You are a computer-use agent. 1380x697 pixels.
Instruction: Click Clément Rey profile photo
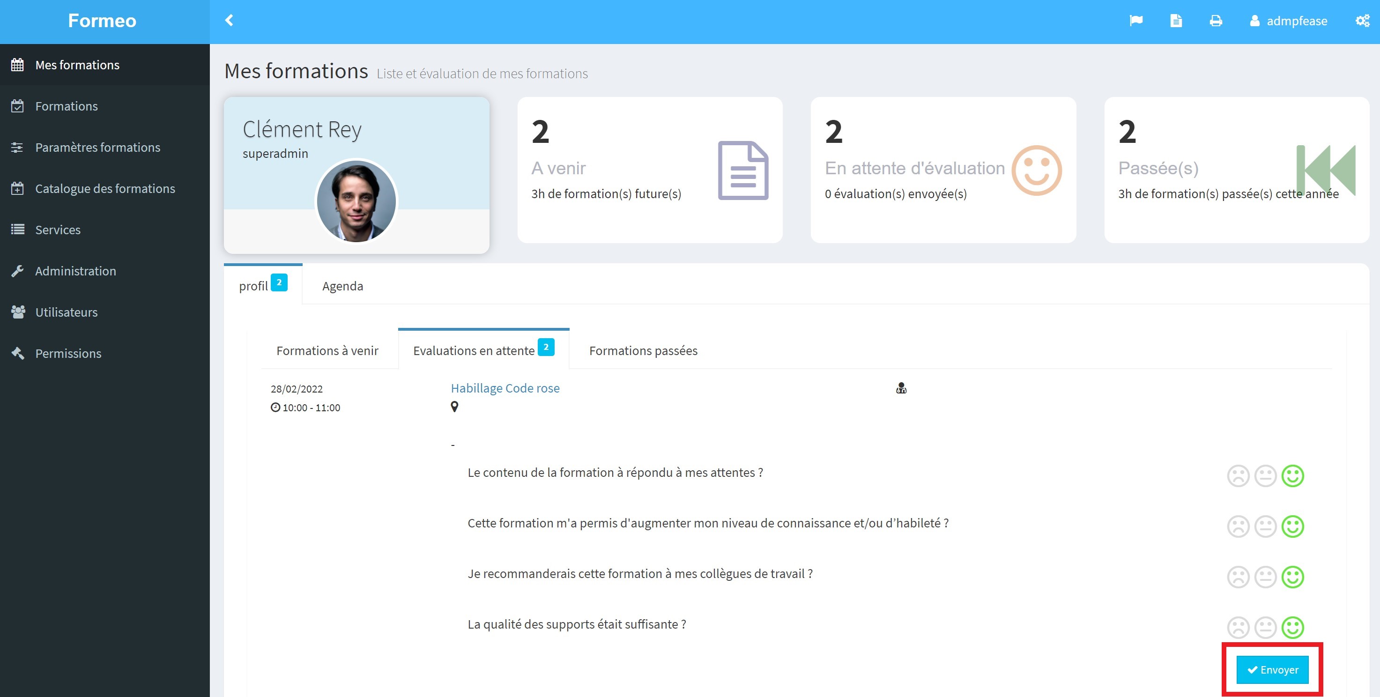tap(356, 201)
